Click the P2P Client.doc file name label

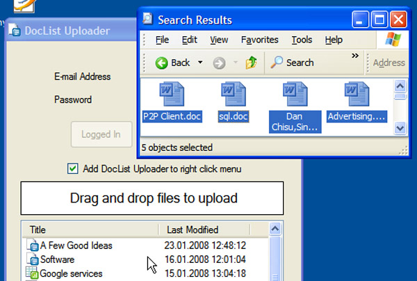click(x=172, y=117)
